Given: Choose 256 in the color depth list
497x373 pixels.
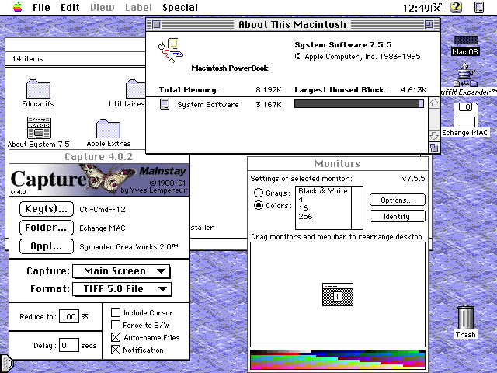Looking at the screenshot, I should click(323, 217).
